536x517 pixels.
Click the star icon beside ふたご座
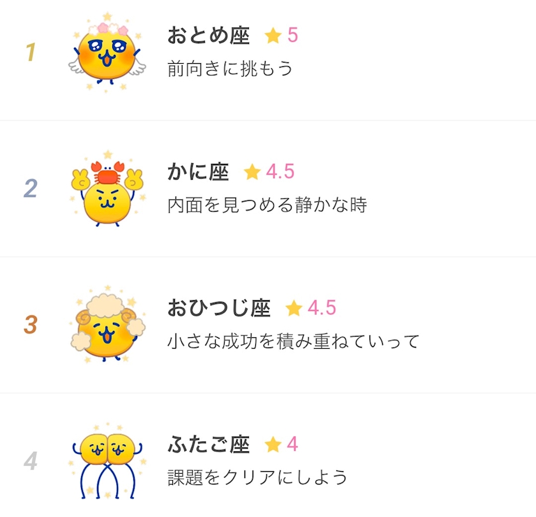(x=273, y=444)
